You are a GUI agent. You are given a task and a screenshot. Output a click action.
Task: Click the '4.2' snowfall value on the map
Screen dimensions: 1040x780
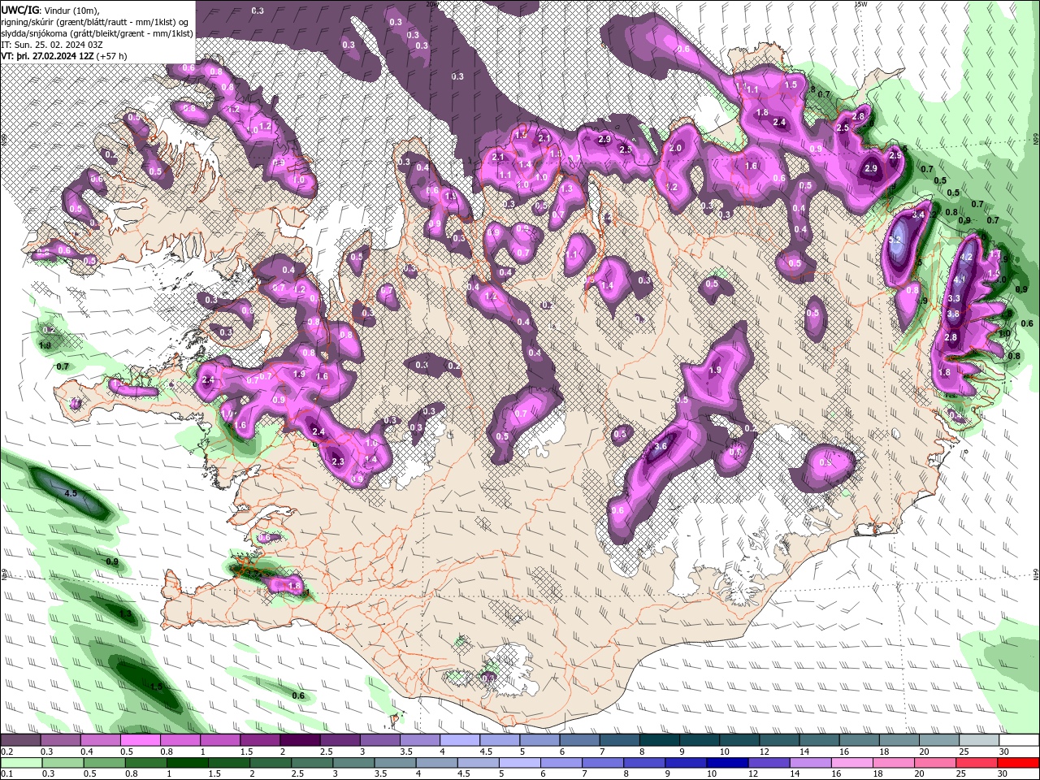tap(966, 257)
